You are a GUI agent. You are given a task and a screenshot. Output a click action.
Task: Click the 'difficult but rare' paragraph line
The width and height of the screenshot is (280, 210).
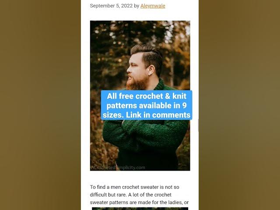click(x=130, y=195)
